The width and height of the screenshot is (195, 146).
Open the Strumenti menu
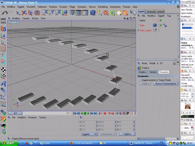31,7
